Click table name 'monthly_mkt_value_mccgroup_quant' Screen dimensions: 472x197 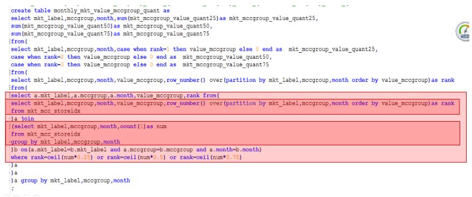(107, 11)
